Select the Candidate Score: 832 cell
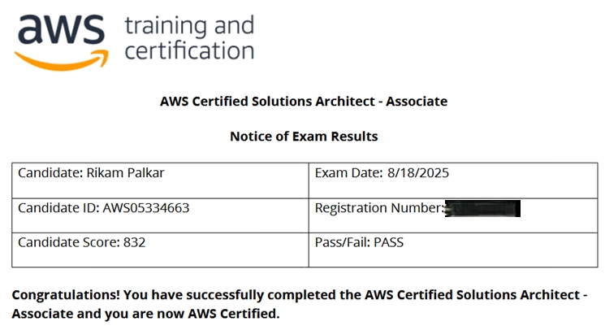 click(160, 250)
